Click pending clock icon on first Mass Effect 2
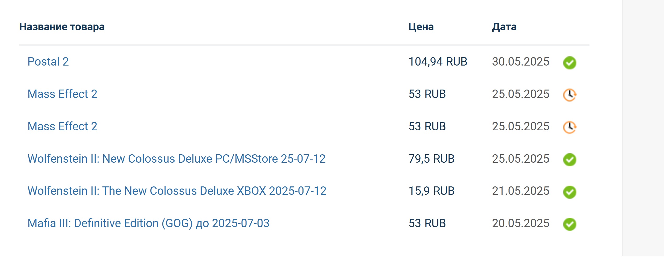 tap(570, 95)
